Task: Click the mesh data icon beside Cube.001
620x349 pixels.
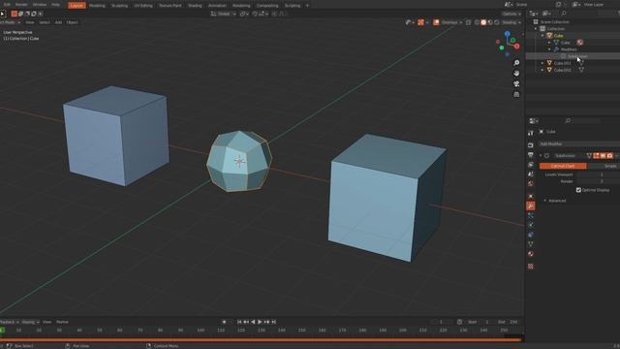Action: pyautogui.click(x=581, y=63)
